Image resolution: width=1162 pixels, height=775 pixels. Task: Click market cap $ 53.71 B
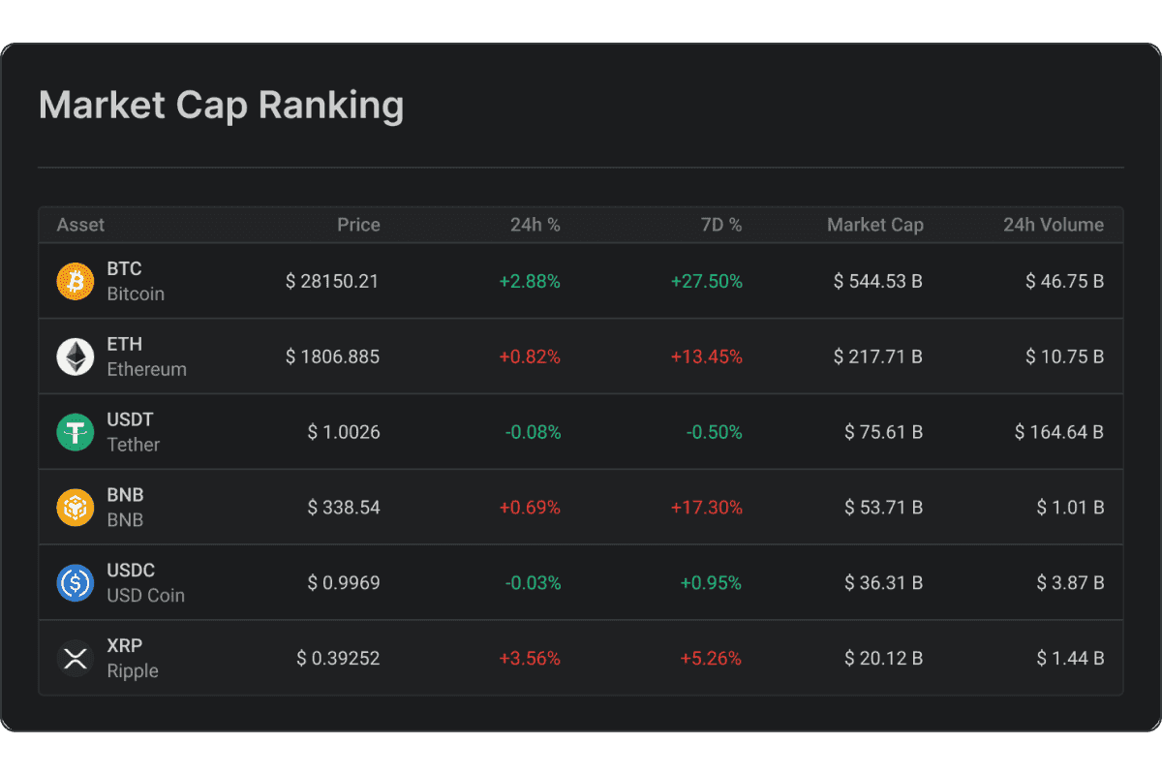[884, 508]
